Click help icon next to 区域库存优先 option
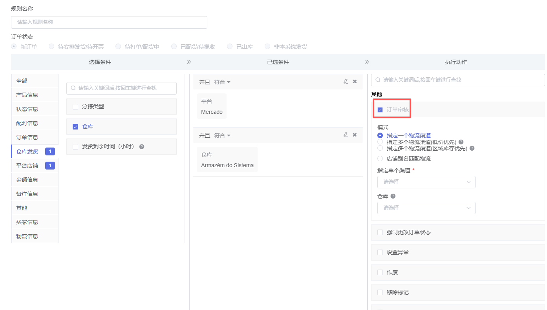The height and width of the screenshot is (310, 547). click(472, 148)
